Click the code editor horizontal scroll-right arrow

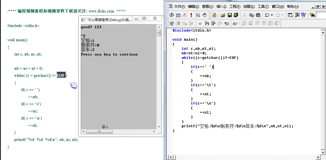[318, 157]
